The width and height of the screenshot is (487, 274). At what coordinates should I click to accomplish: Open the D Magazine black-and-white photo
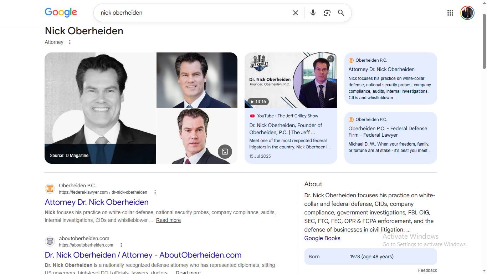tap(100, 108)
